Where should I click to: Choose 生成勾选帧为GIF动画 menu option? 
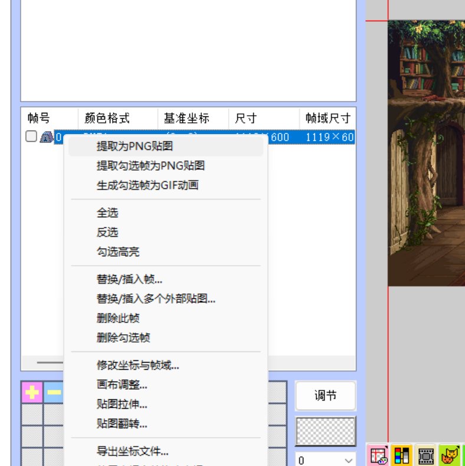click(x=148, y=185)
